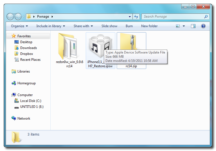Click the Favorites star icon

(13, 36)
